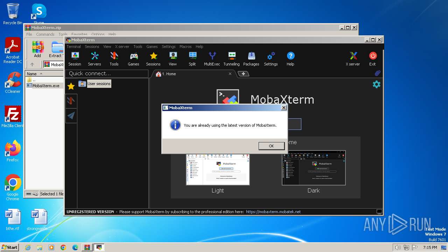448x252 pixels.
Task: Click the monitor icon in MobaXterm status bar
Action: [x=379, y=211]
